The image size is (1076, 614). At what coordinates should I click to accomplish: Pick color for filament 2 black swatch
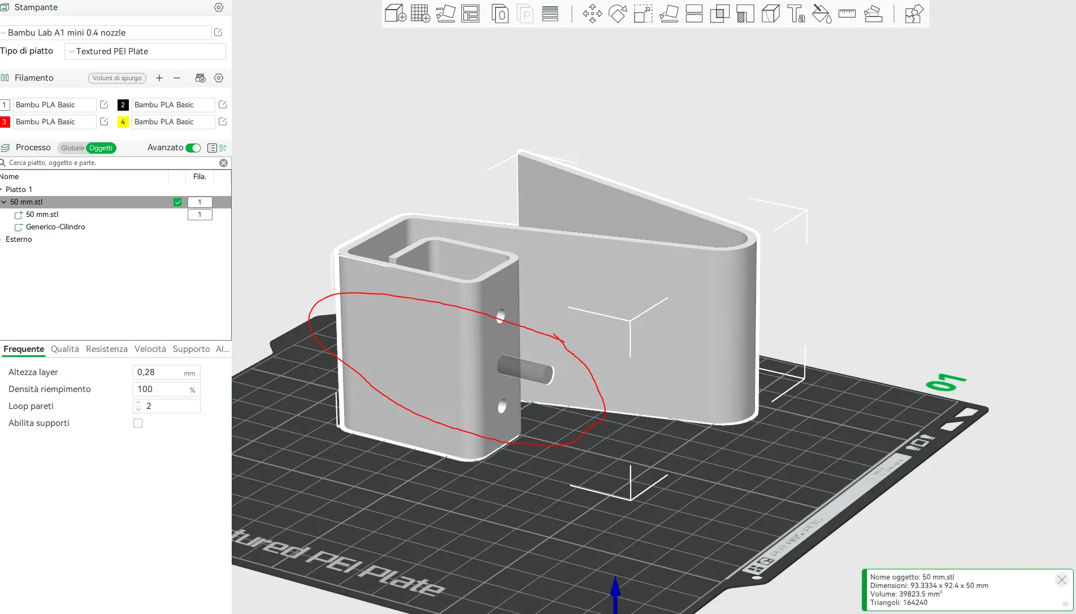[x=123, y=104]
